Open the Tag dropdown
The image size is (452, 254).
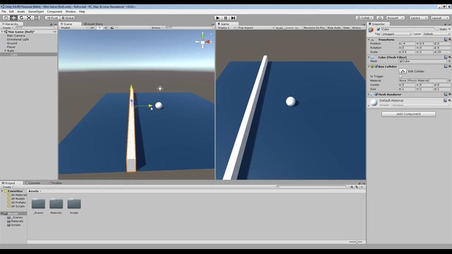coord(396,34)
